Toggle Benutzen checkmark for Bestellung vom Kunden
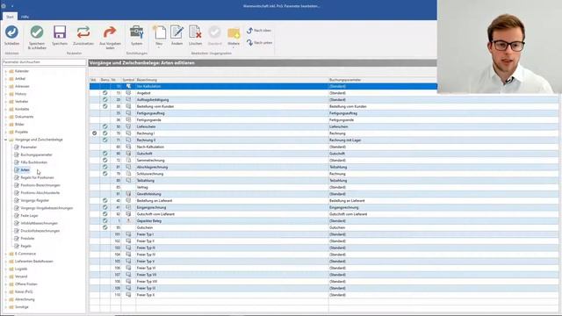 tap(105, 106)
